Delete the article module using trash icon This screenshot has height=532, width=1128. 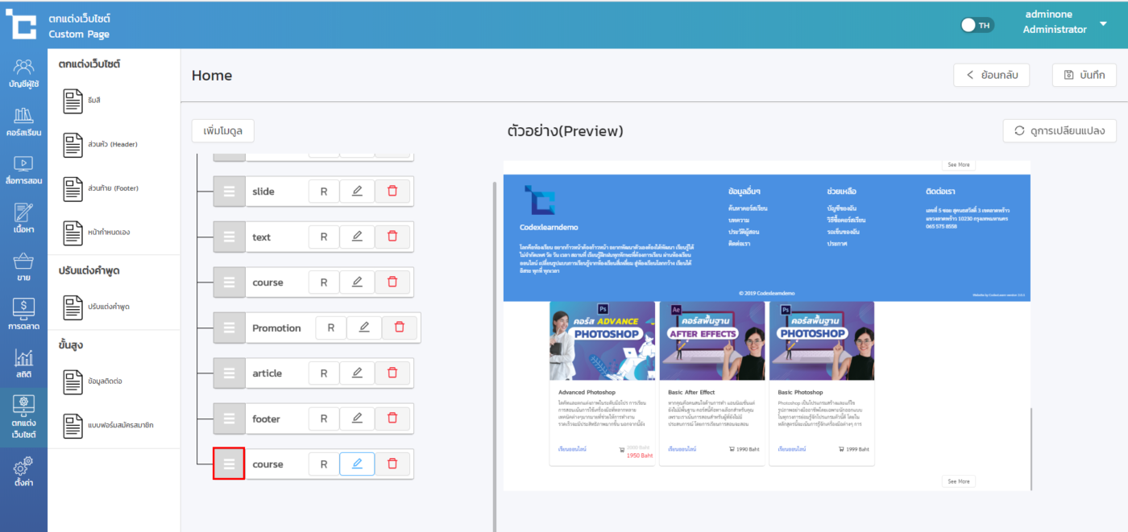392,373
